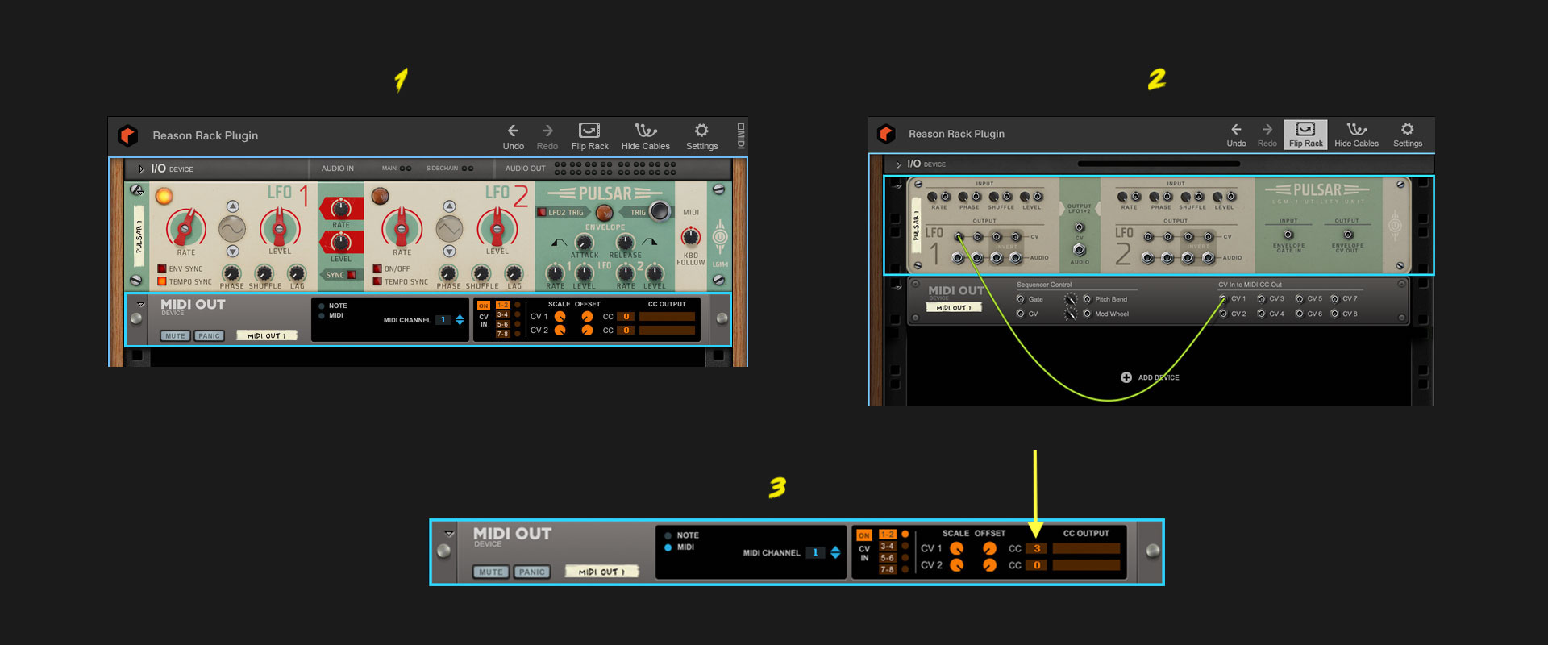Click the round TRIG button on Pulsar

point(660,211)
